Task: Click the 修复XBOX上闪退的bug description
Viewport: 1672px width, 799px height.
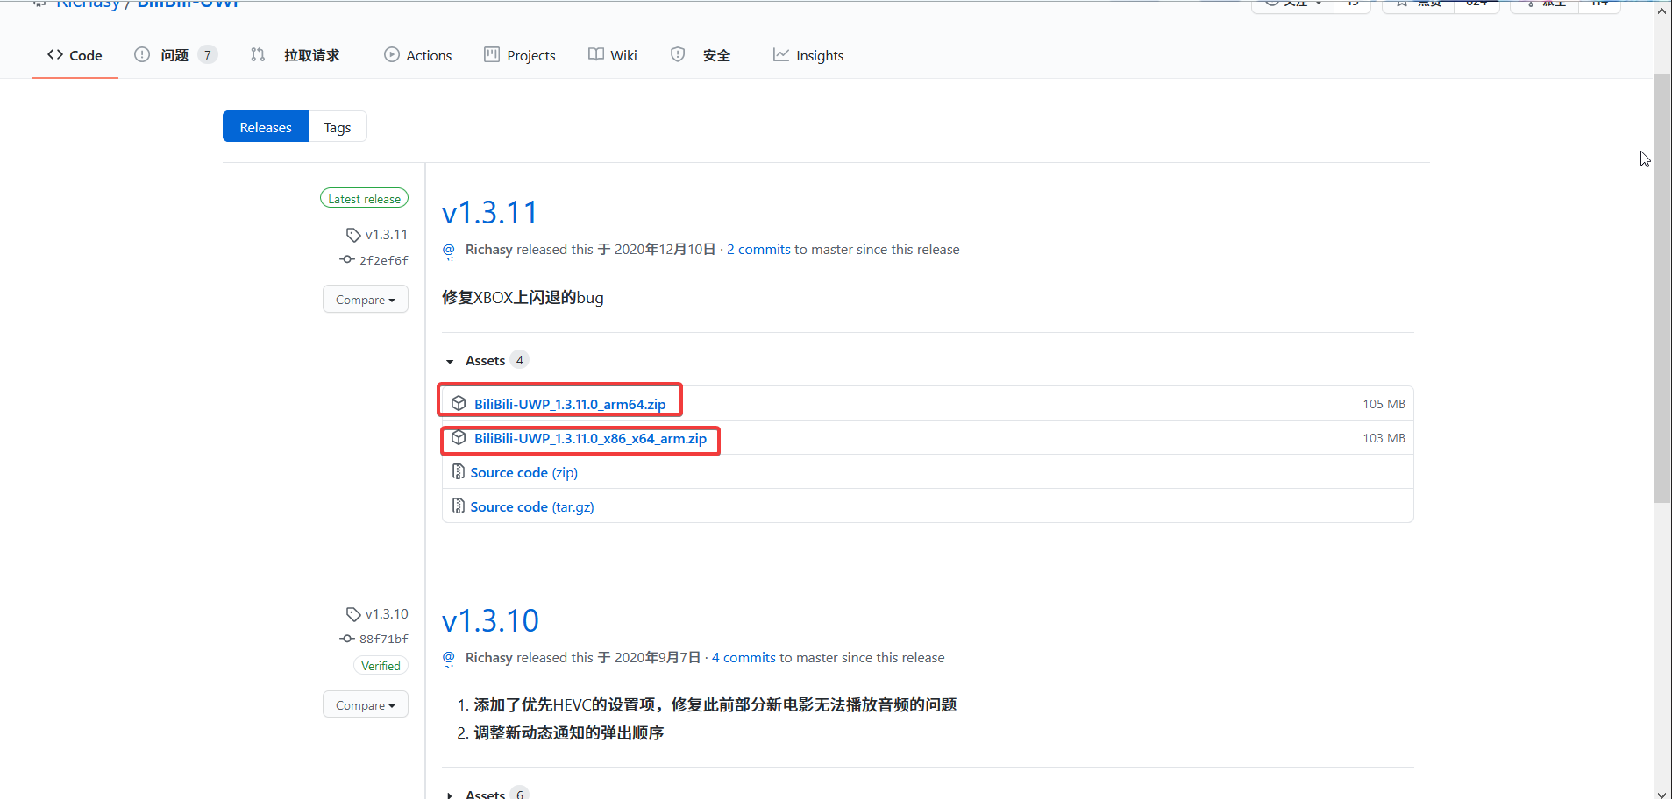Action: coord(523,298)
